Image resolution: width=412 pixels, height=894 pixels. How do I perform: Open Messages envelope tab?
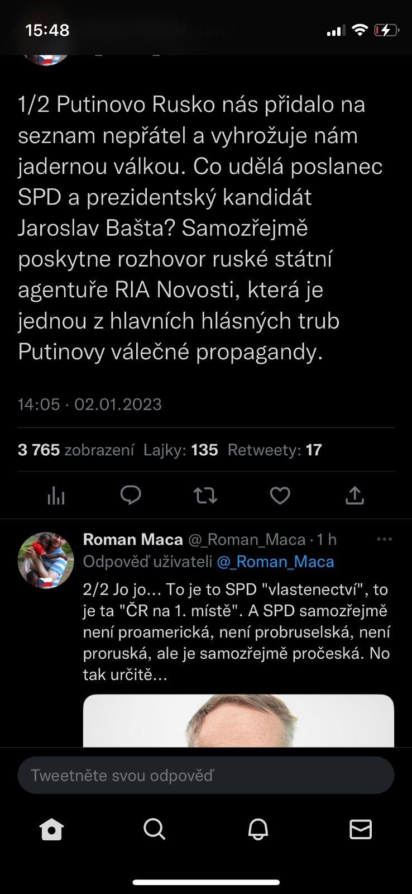[x=361, y=829]
